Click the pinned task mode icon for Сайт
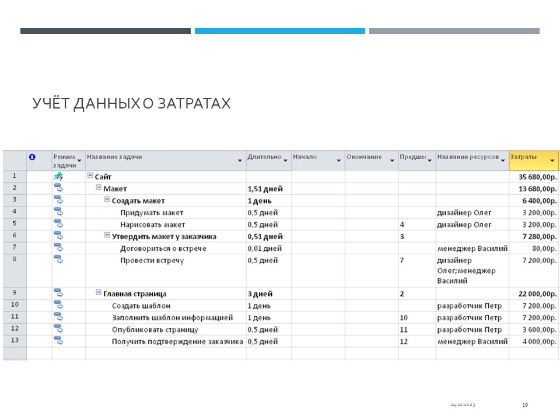Screen dimensions: 560x420 58,176
